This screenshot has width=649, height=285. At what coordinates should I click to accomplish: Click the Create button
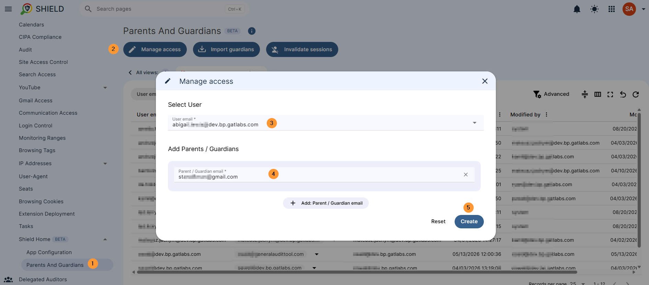click(x=469, y=221)
